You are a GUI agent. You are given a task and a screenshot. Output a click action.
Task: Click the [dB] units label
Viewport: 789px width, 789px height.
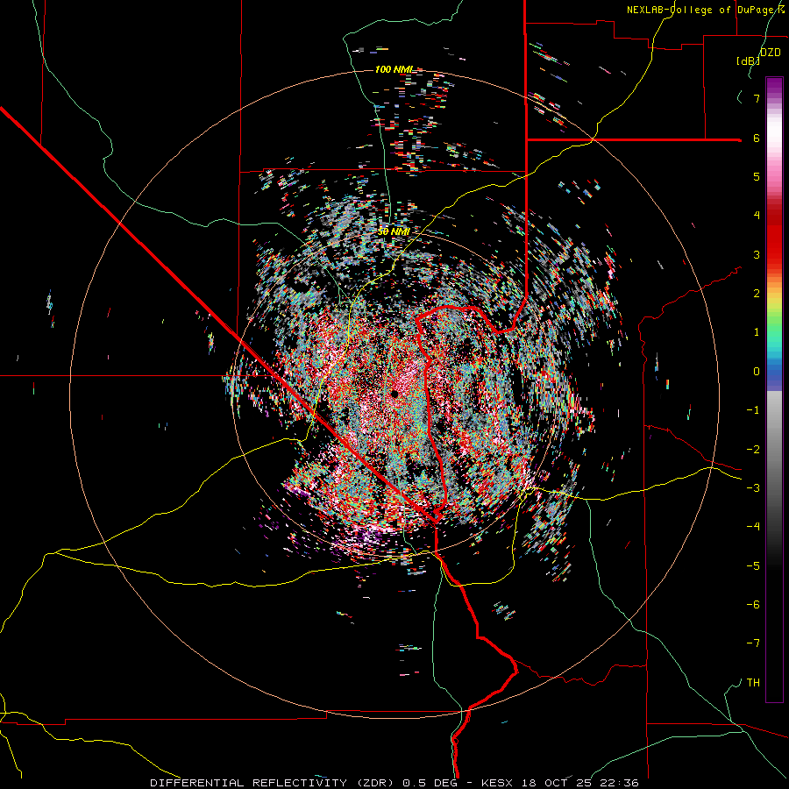[x=748, y=61]
